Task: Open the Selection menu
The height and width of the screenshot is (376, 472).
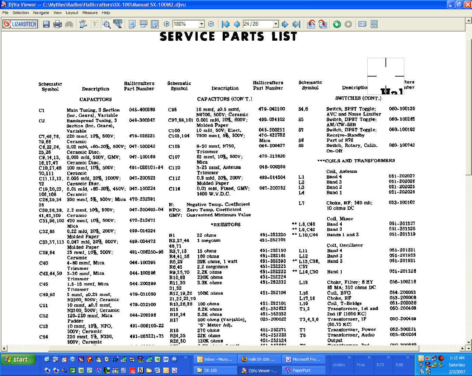Action: (x=21, y=13)
